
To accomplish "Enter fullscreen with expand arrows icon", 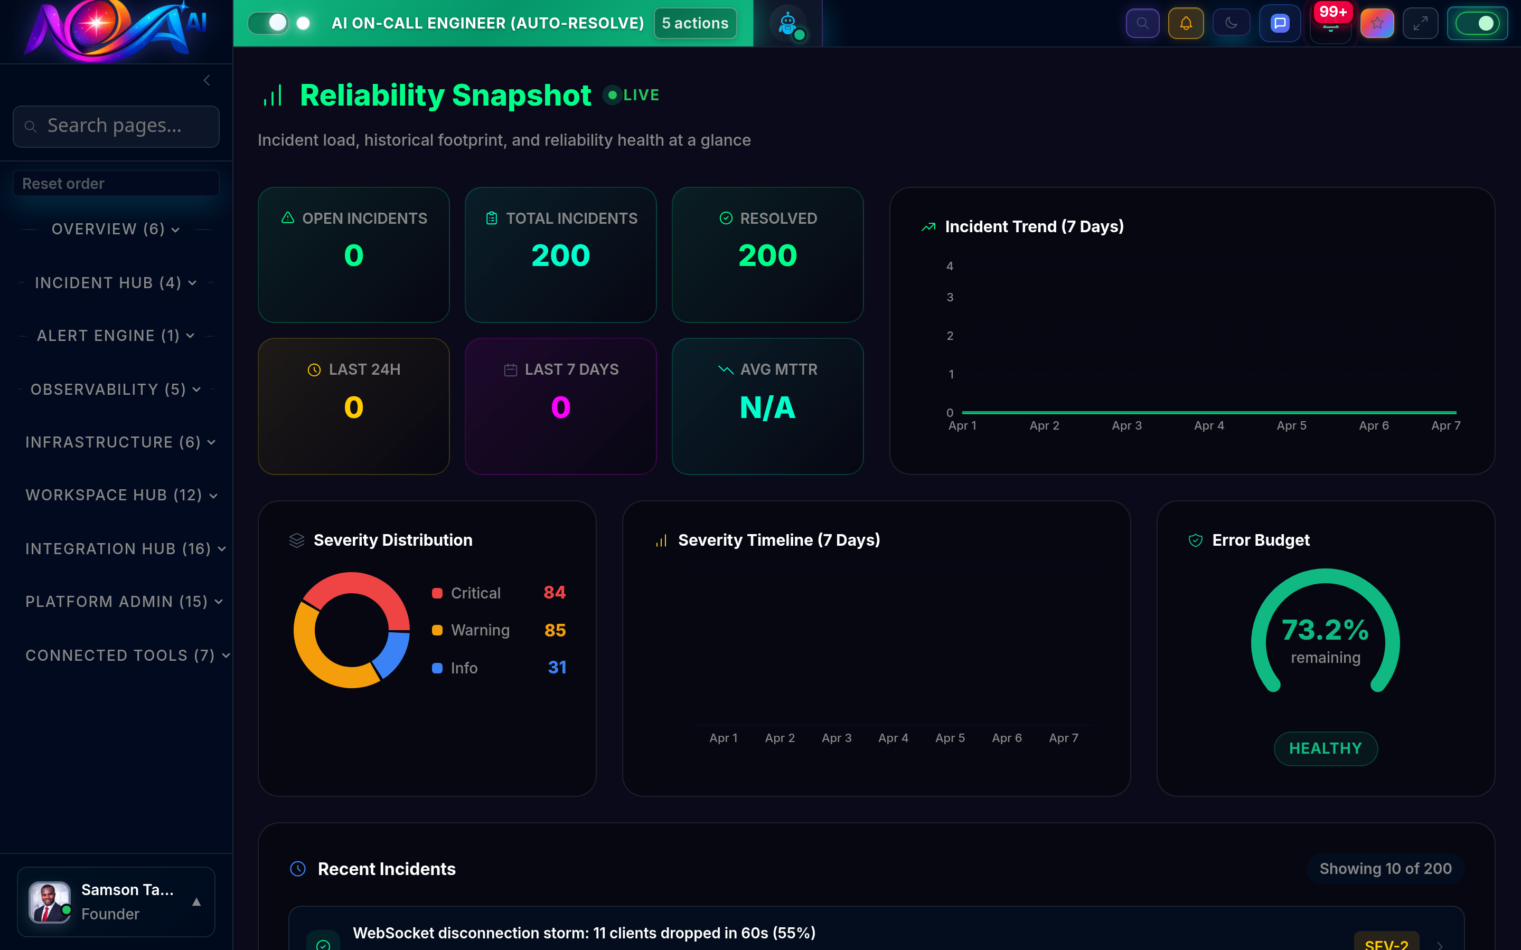I will pos(1421,23).
